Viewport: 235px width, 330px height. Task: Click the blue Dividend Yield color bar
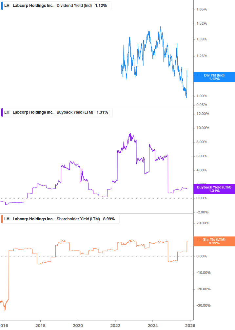[2, 6]
